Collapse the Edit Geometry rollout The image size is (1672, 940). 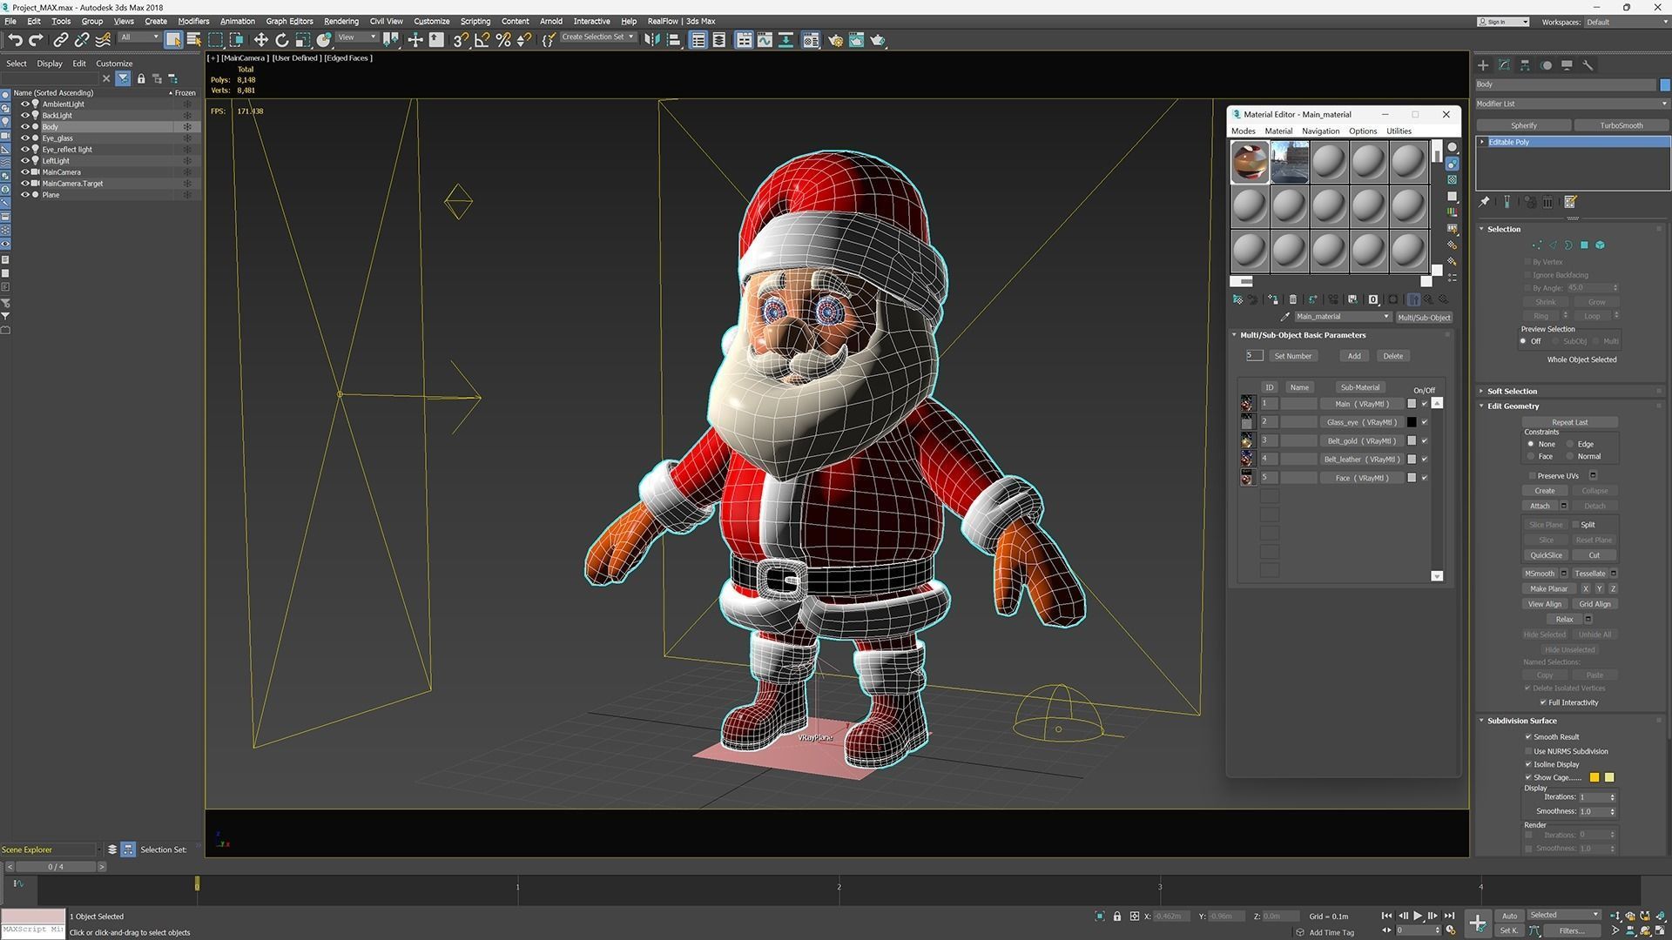[1513, 406]
